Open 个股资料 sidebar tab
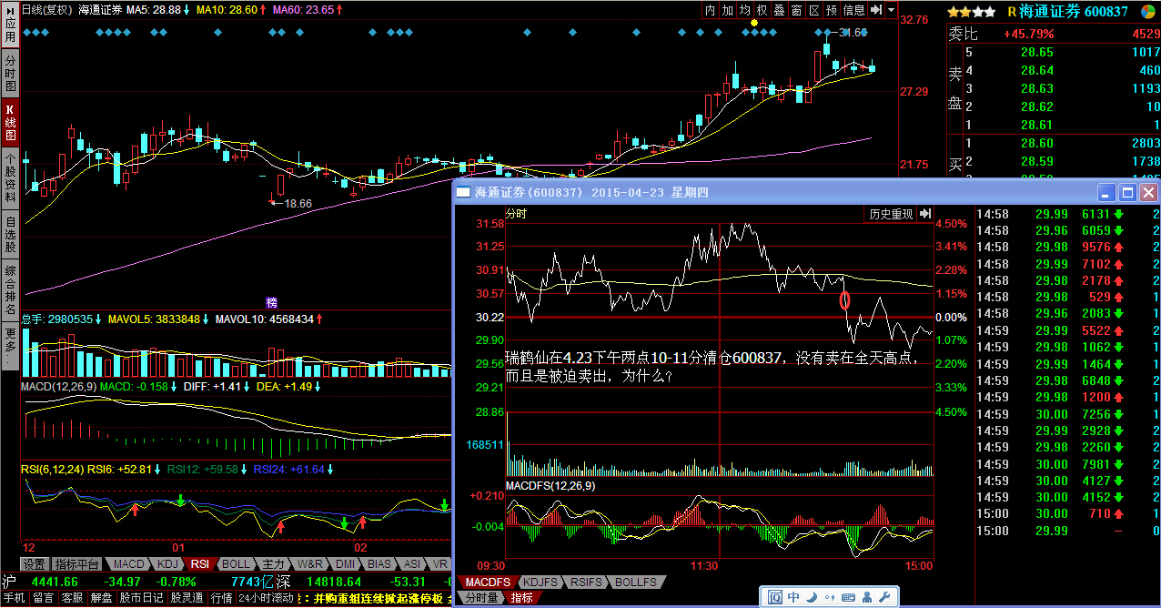Screen dimensions: 1161x608 click(10, 177)
